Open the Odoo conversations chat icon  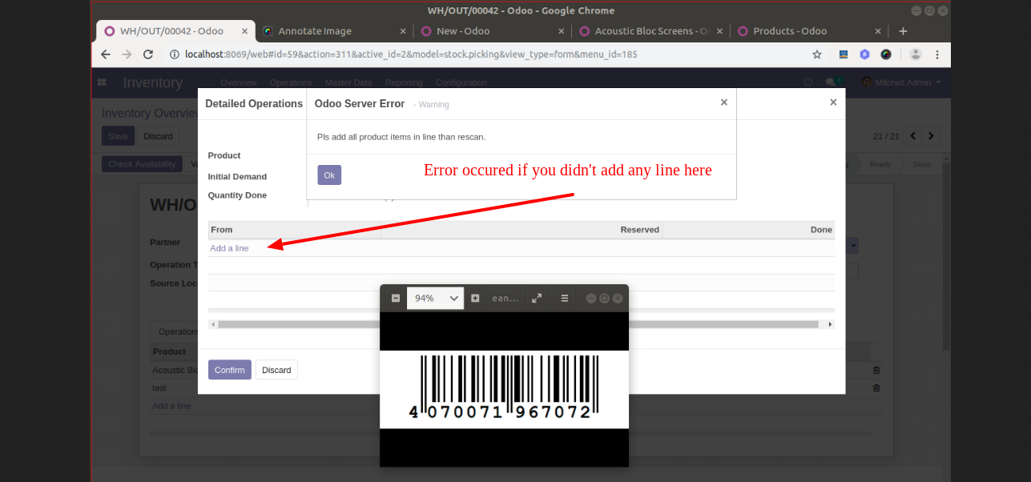tap(833, 82)
